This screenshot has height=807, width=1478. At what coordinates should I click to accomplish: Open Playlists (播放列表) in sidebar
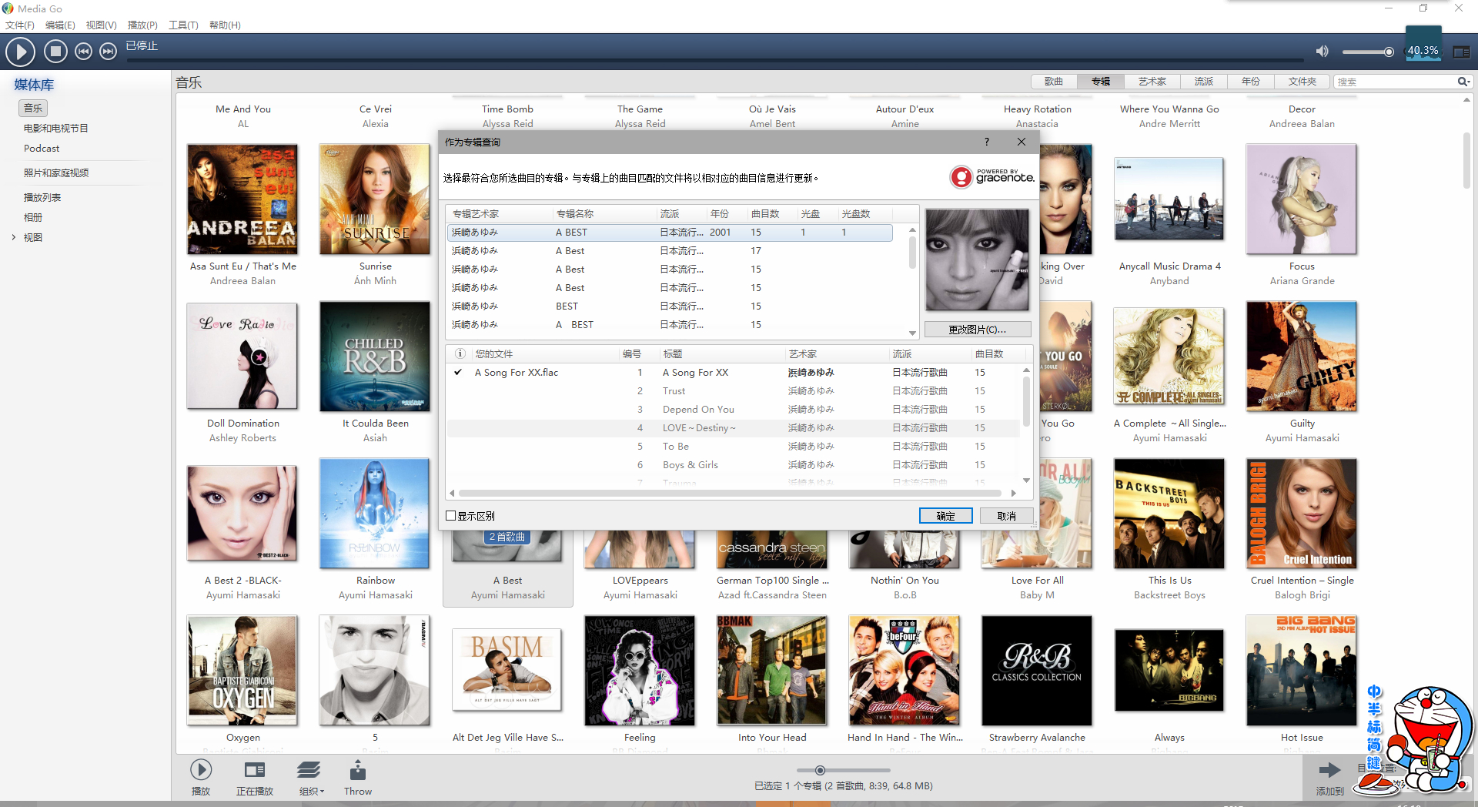(42, 198)
